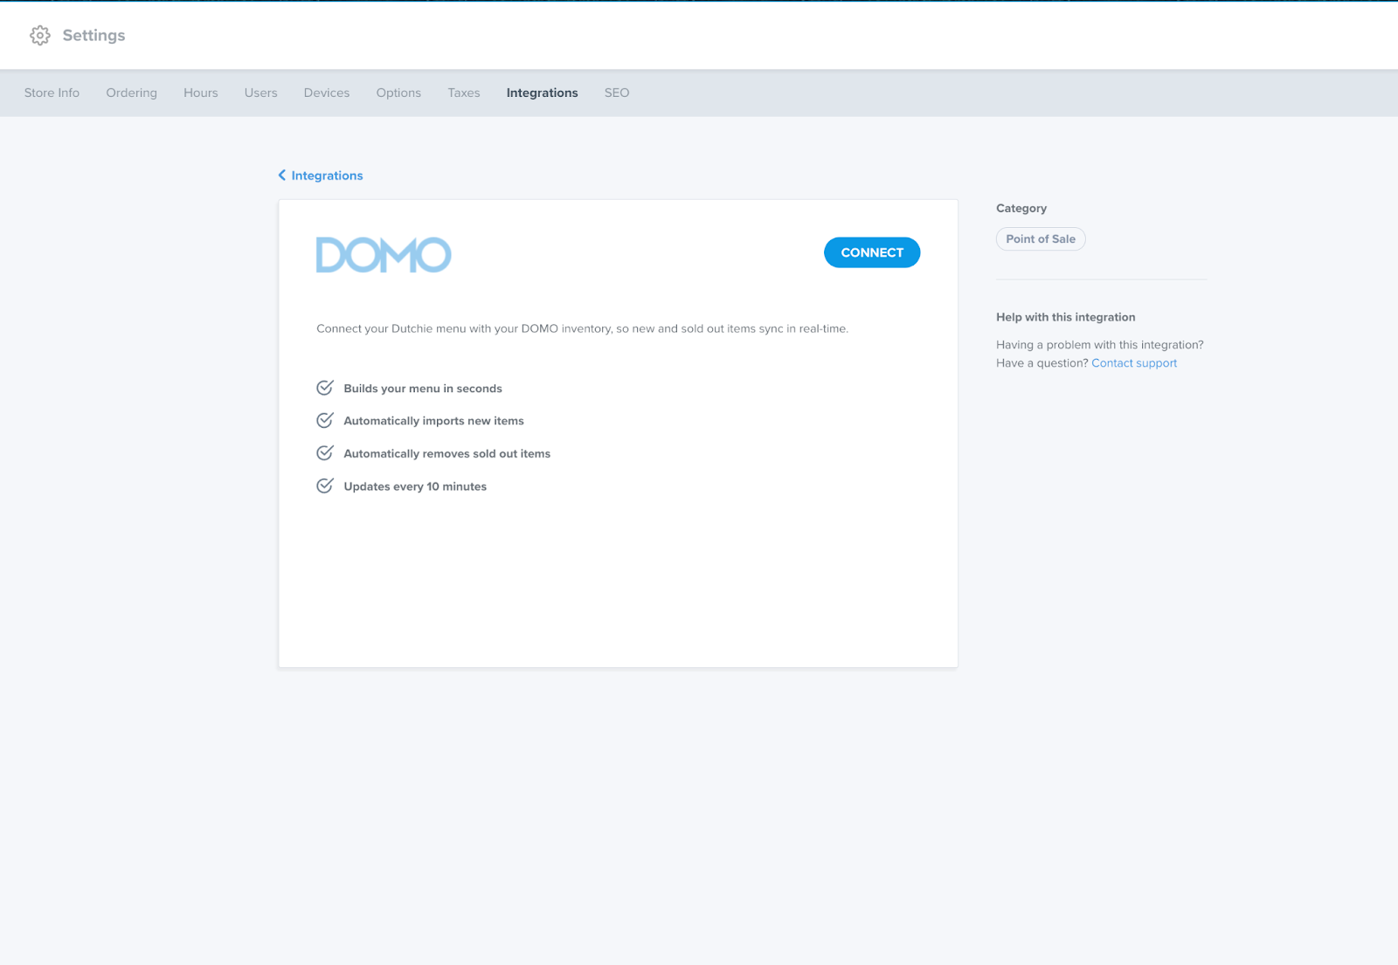1398x965 pixels.
Task: Click the checkmark beside 'Automatically removes sold out items'
Action: pos(323,452)
